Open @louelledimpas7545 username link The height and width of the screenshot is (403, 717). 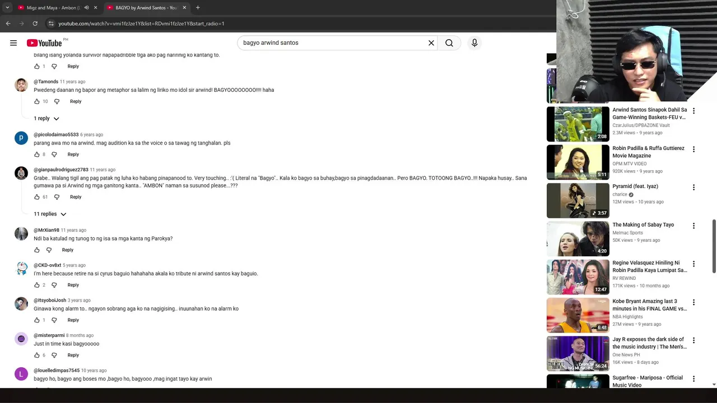[x=57, y=371]
